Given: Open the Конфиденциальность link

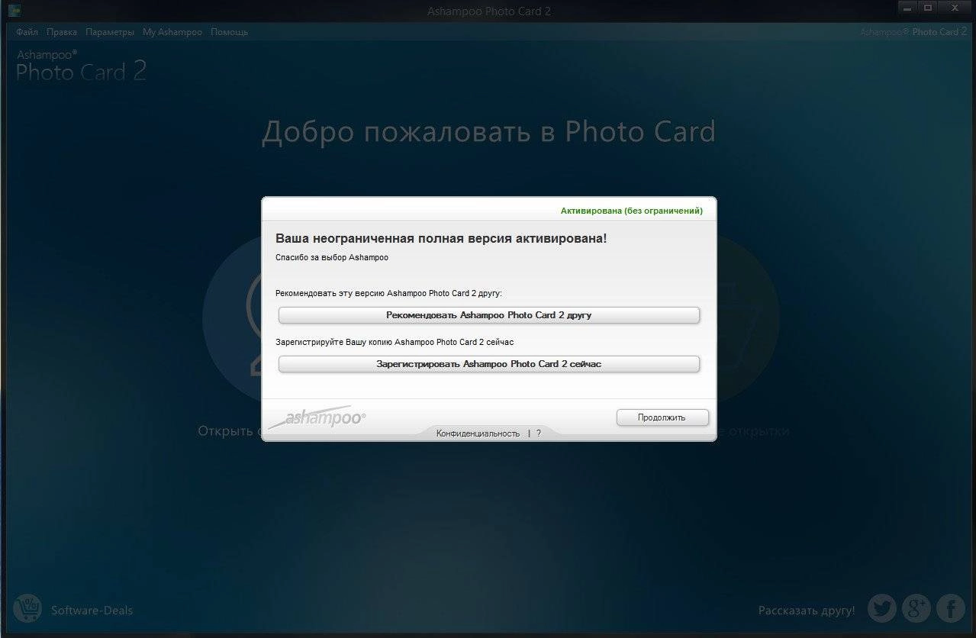Looking at the screenshot, I should pos(478,433).
